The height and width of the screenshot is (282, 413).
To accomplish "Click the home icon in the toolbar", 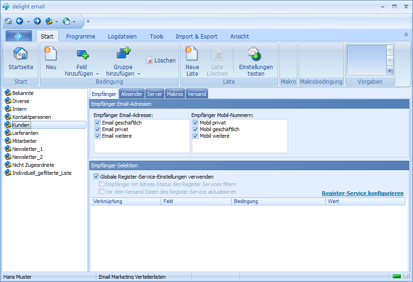I will pyautogui.click(x=8, y=21).
